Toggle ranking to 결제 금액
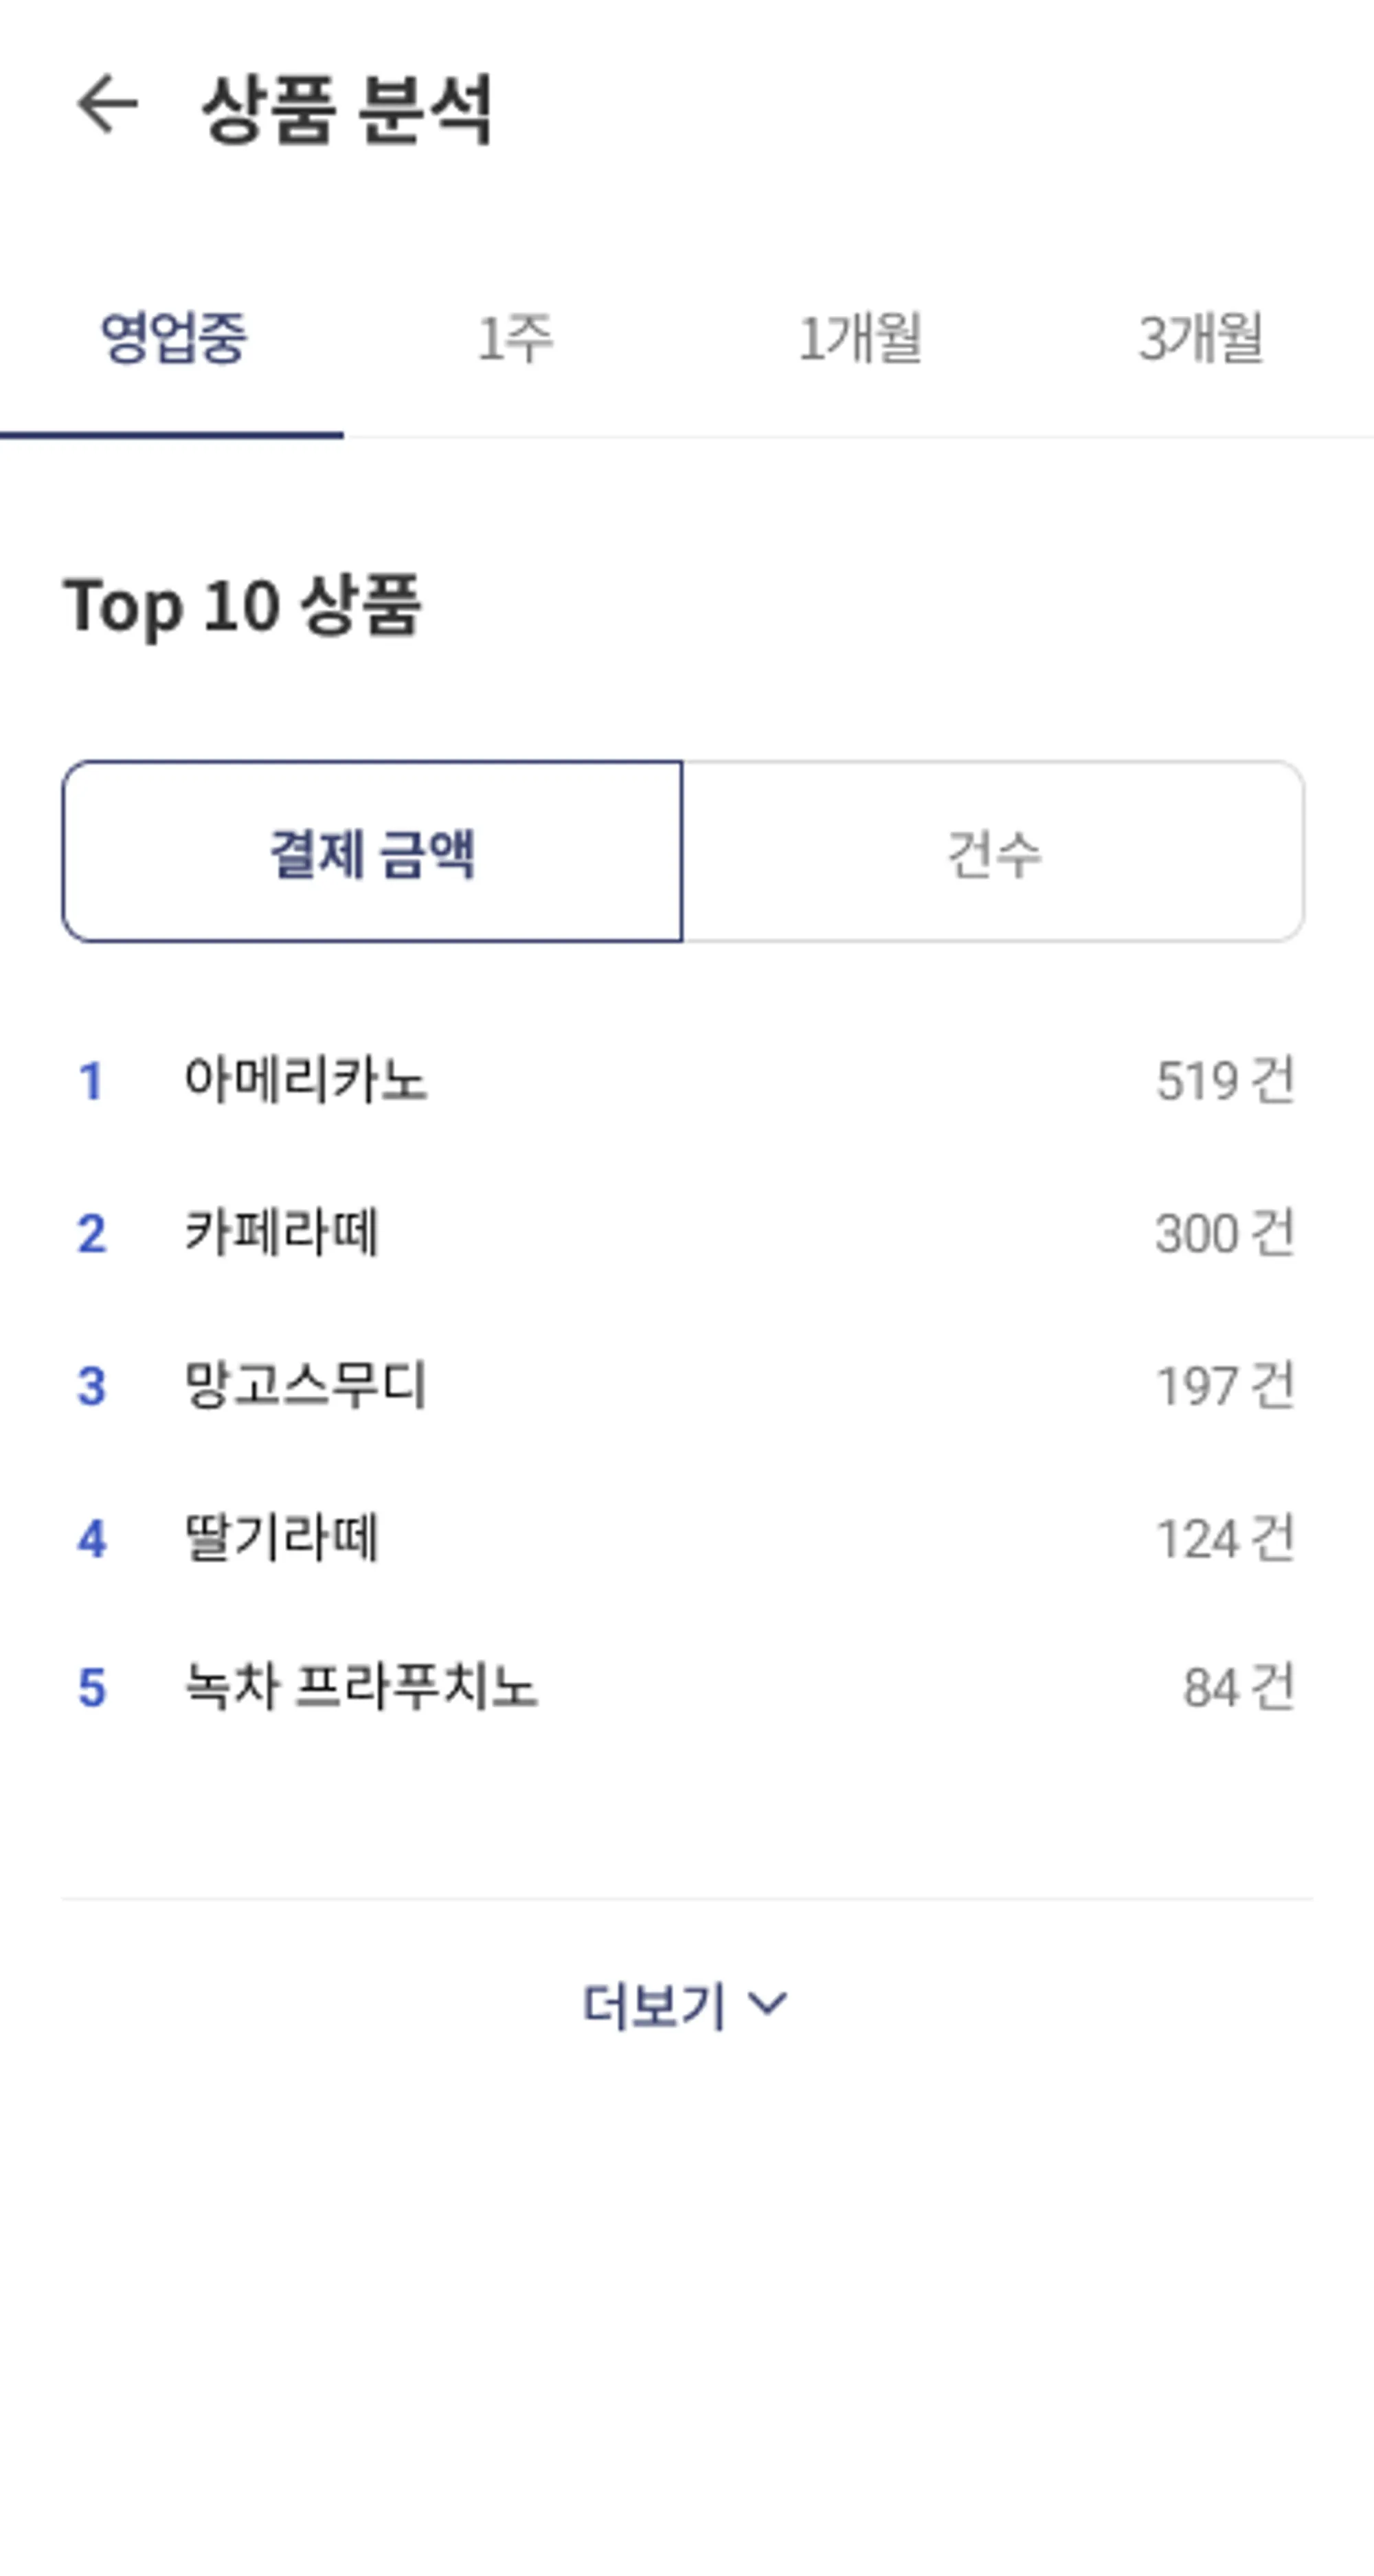Screen dimensions: 1374x2576 372,852
